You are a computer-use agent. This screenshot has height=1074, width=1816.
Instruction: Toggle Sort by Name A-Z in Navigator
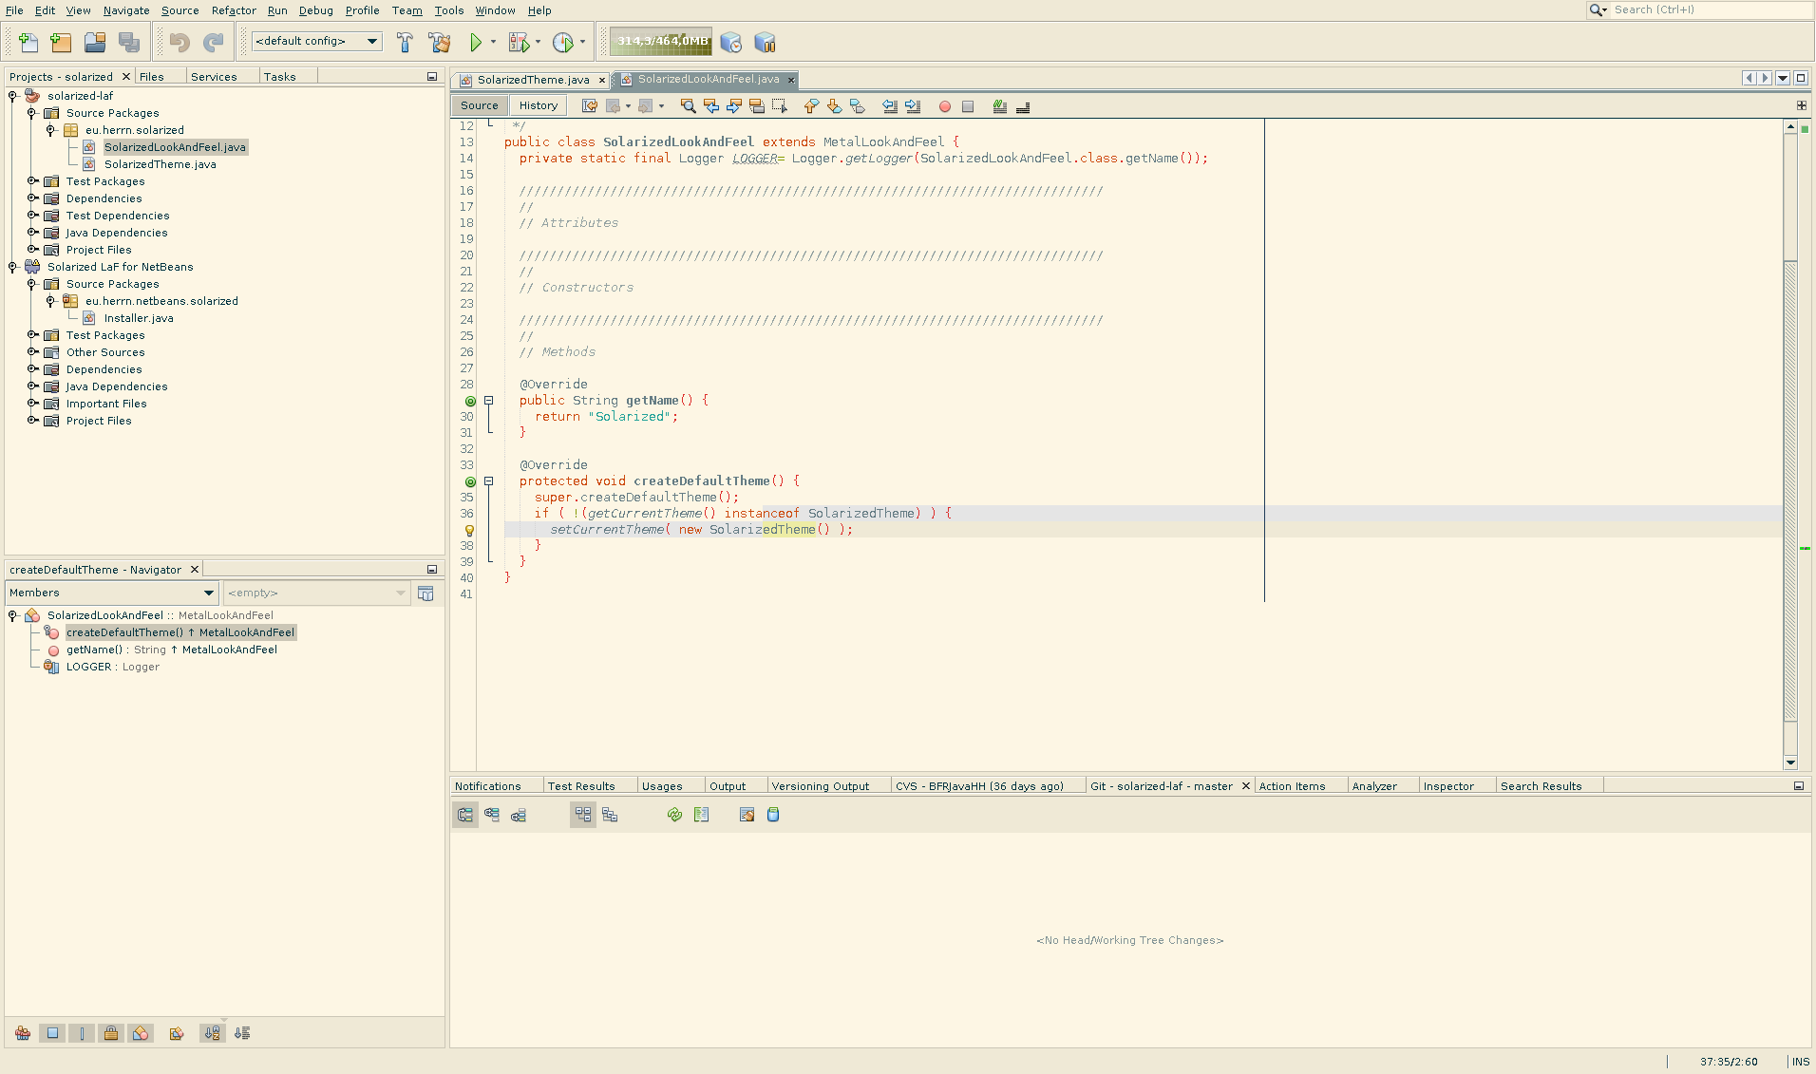click(x=212, y=1033)
